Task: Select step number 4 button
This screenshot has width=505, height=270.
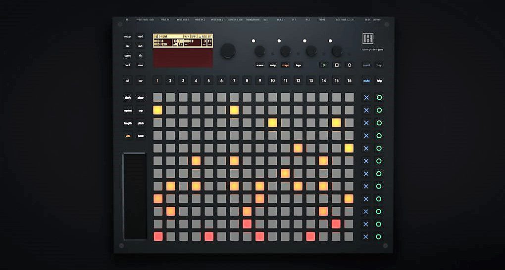Action: (x=196, y=81)
